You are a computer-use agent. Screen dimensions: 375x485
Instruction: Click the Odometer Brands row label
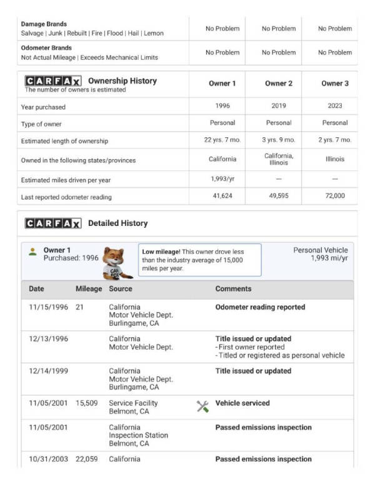(x=46, y=48)
